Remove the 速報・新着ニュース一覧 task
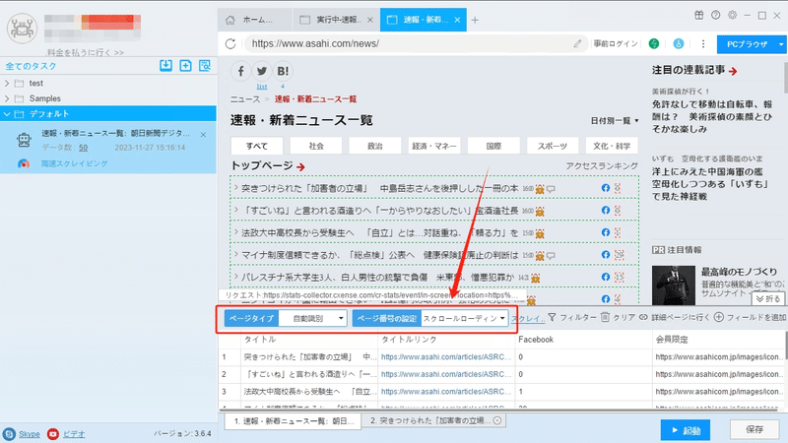This screenshot has height=443, width=788. tap(203, 135)
